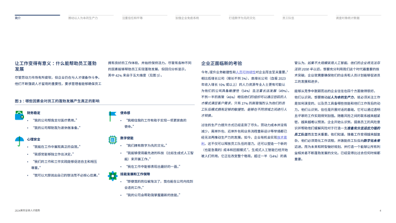This screenshot has height=223, width=396.
Task: Click the 让工作变得有意义 article heading
Action: [56, 66]
